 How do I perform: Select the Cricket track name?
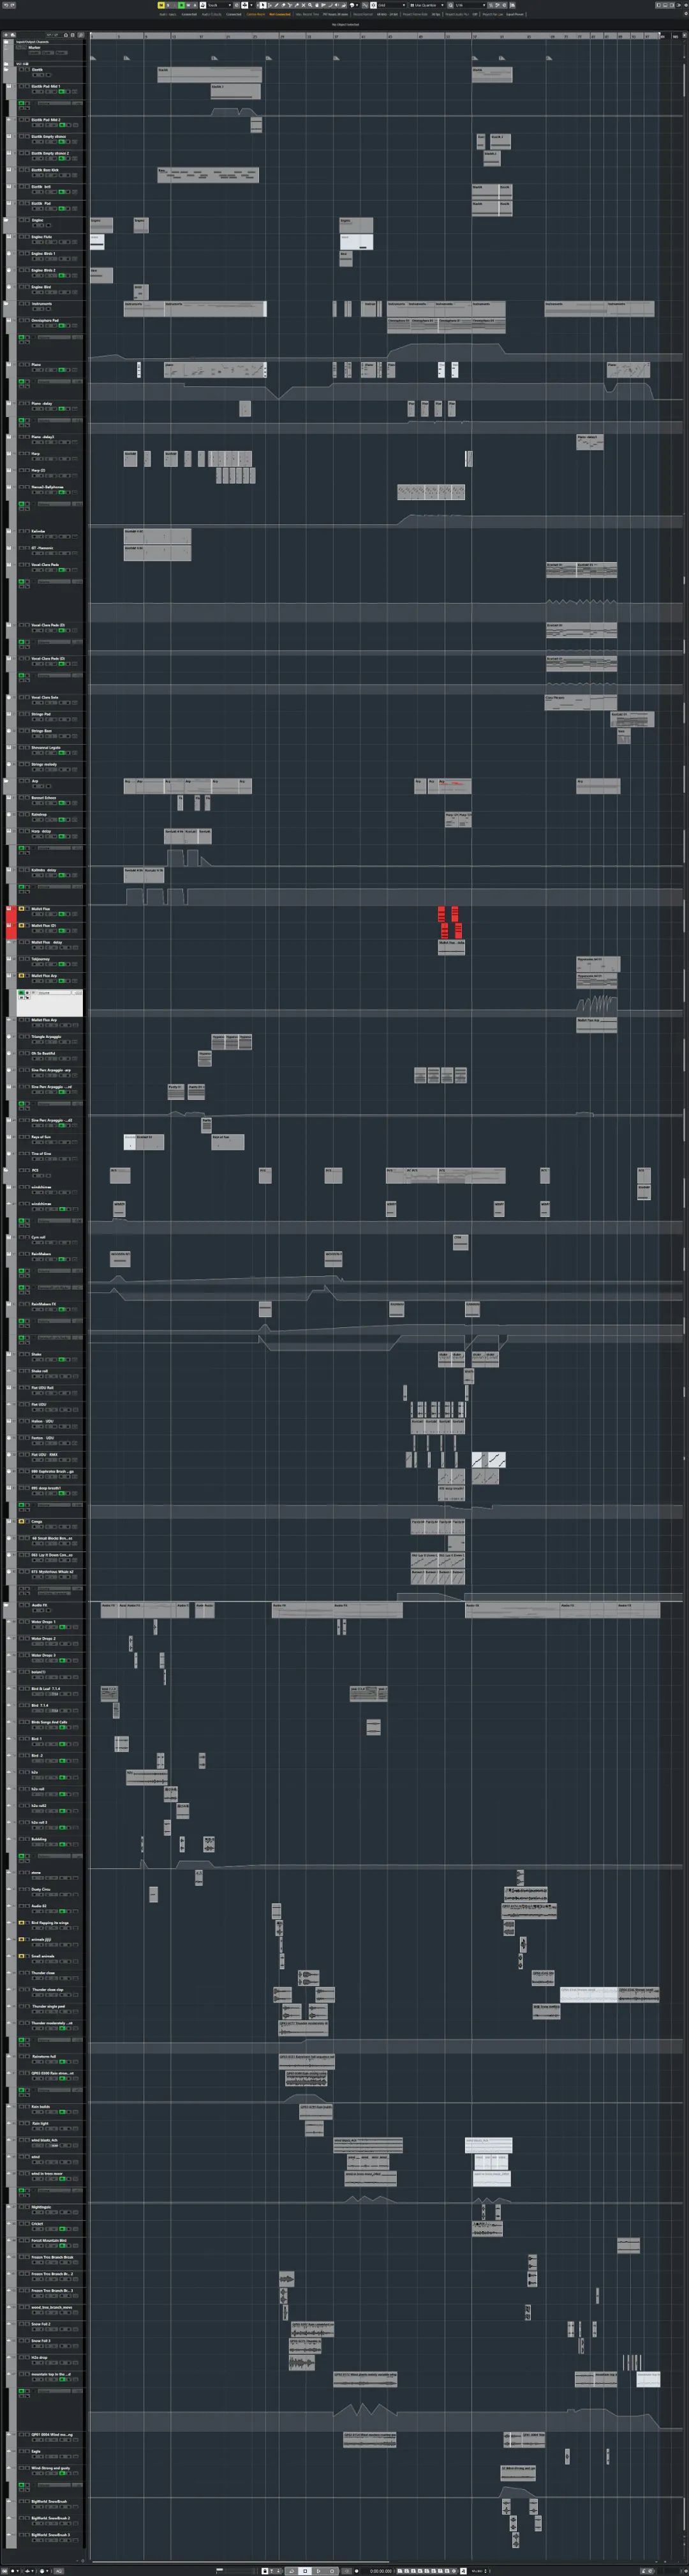[37, 2224]
